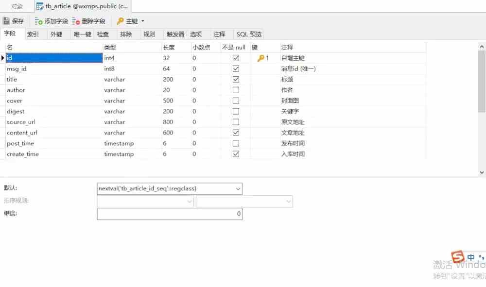Click the 长度 column header
486x287 pixels.
point(176,48)
